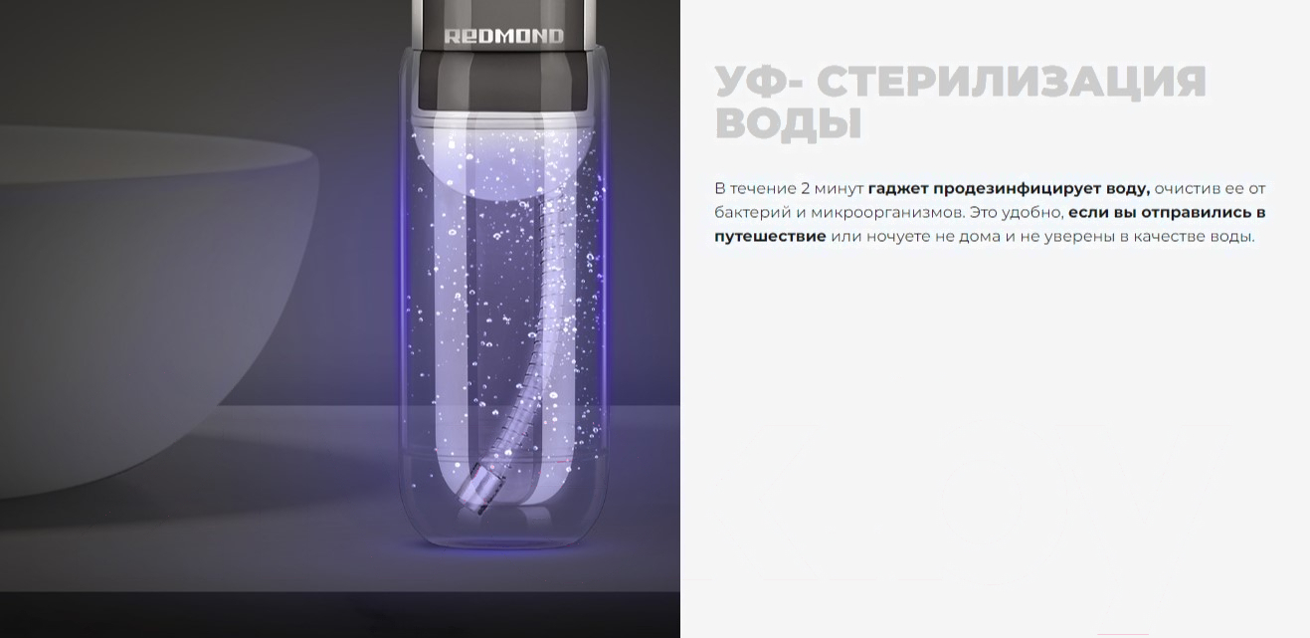Click the bold phrase "если вы отправились в"
Image resolution: width=1310 pixels, height=638 pixels.
(x=1167, y=212)
